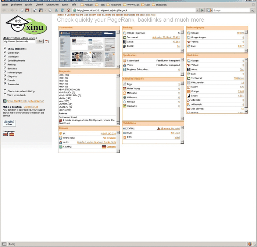The height and width of the screenshot is (247, 257).
Task: Click the Backlinks panel scrollbar thumb
Action: click(246, 85)
